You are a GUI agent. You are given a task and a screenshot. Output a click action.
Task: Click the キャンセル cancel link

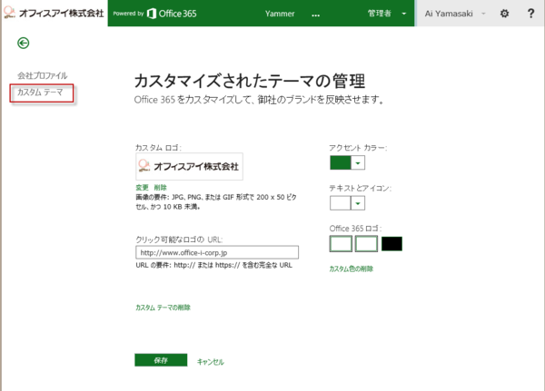(x=211, y=362)
